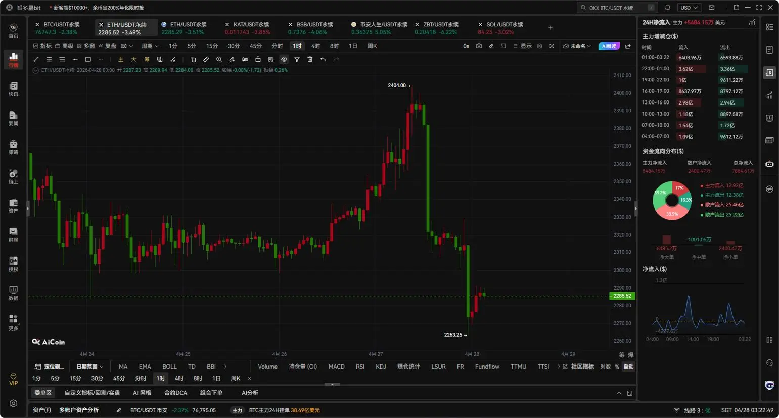The width and height of the screenshot is (779, 418).
Task: Select the 合约DCA bottom tab
Action: (175, 393)
